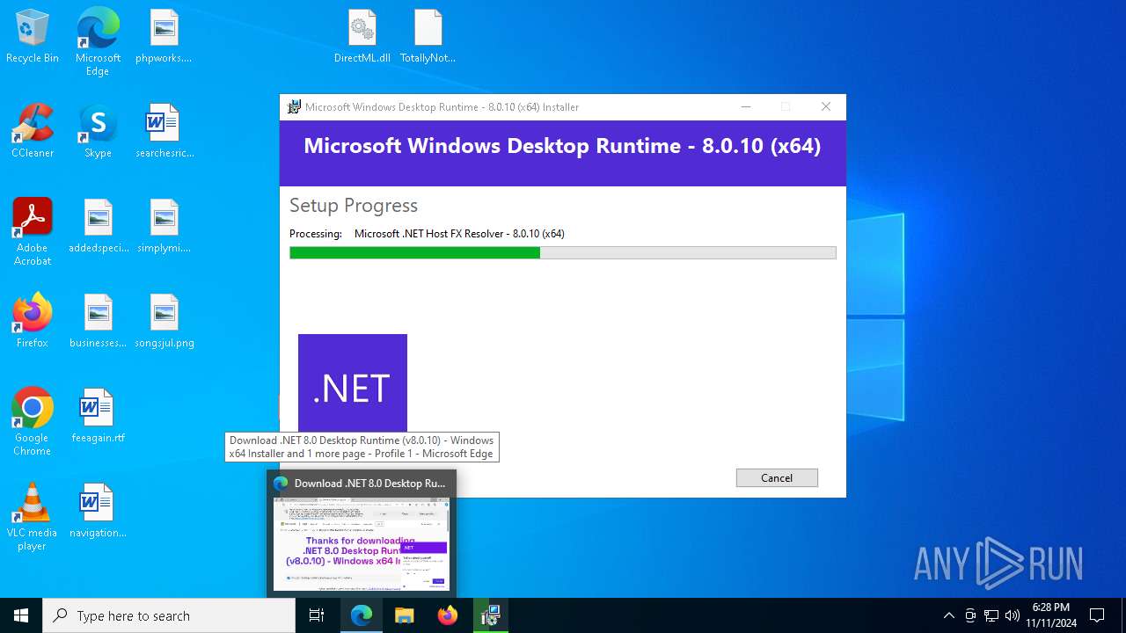Screen dimensions: 1126x633
Task: Show hidden system tray icons
Action: (948, 615)
